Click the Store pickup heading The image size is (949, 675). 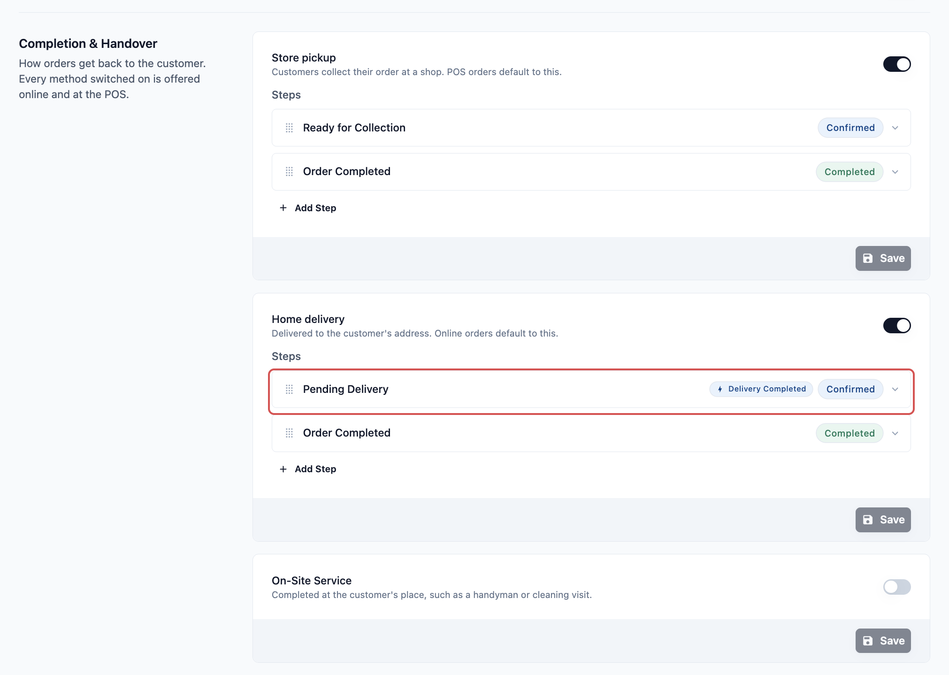pyautogui.click(x=304, y=58)
